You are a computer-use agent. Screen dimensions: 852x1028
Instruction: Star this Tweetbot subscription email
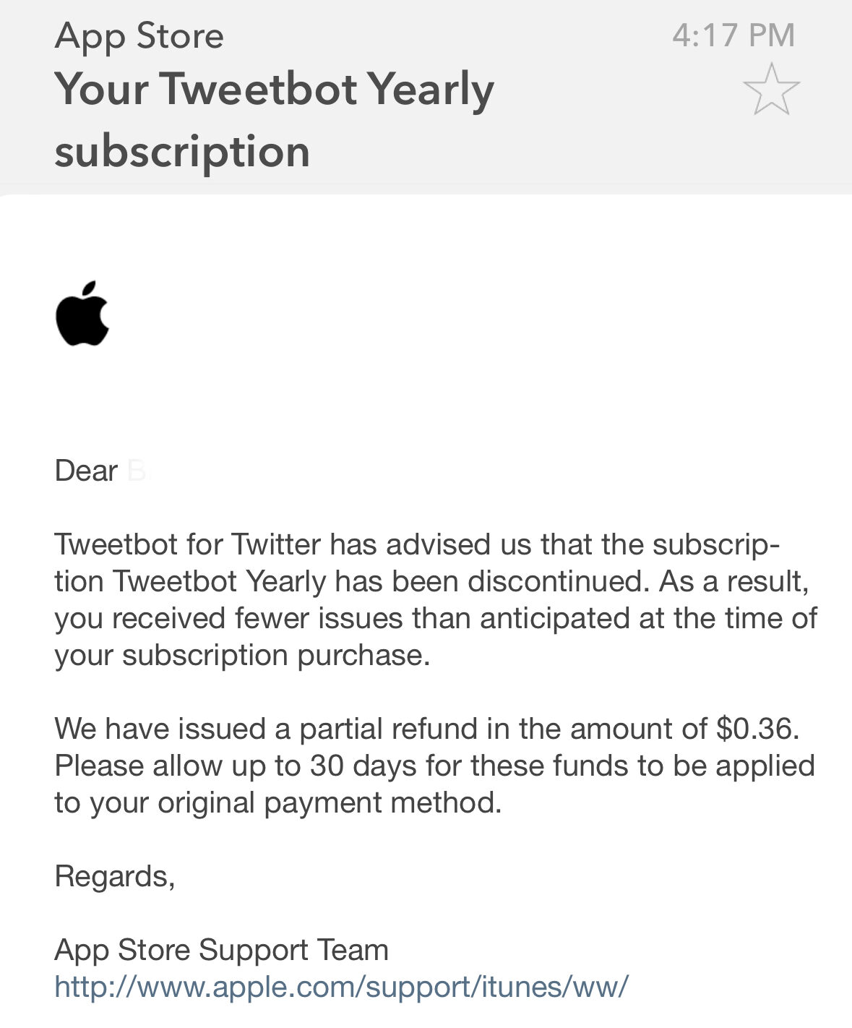point(771,90)
